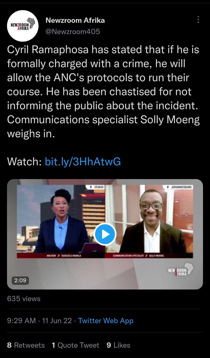View the 635 views count
210x358 pixels.
[x=24, y=299]
